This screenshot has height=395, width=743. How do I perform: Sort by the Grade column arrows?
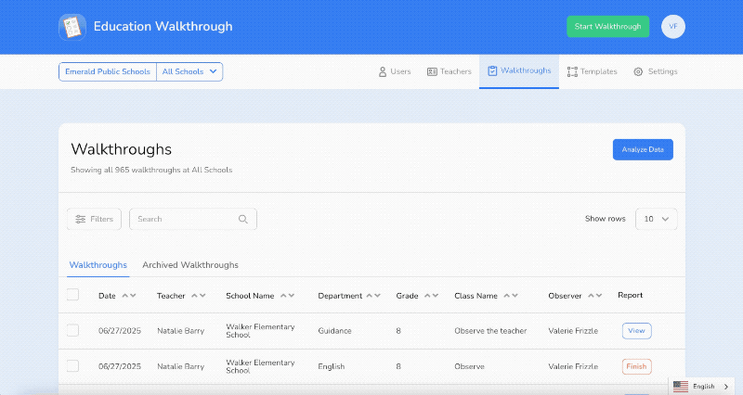click(x=430, y=296)
